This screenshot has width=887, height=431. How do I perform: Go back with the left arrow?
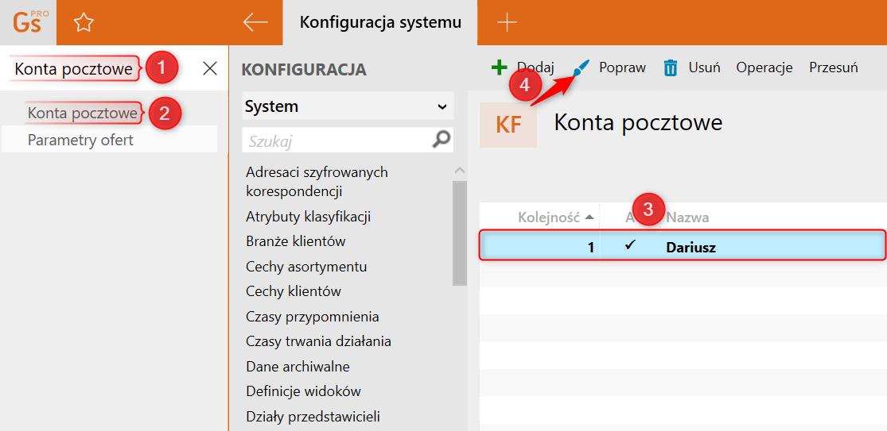[255, 22]
